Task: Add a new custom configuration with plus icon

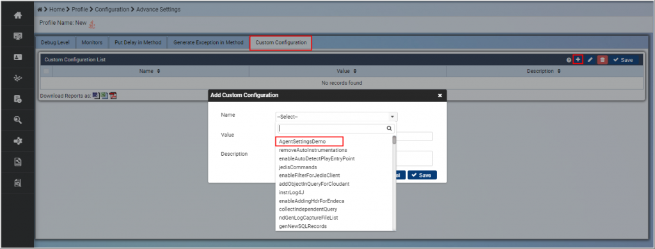Action: pyautogui.click(x=578, y=59)
